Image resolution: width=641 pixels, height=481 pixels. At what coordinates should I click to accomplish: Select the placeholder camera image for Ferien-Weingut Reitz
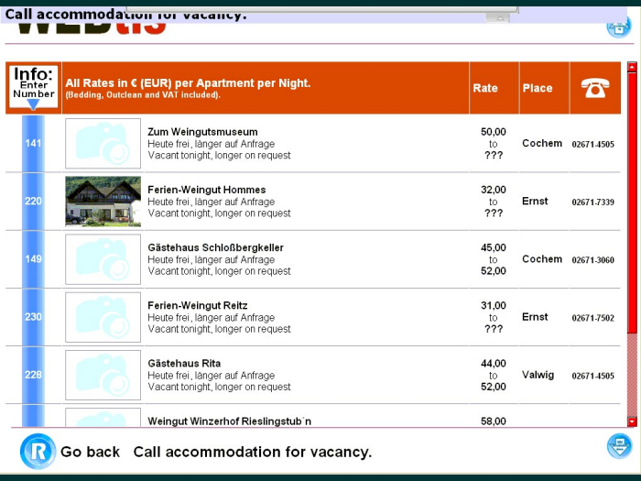[x=103, y=317]
